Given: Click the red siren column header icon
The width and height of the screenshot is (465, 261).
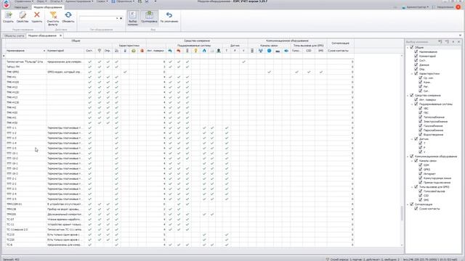Looking at the screenshot, I should pyautogui.click(x=142, y=51).
